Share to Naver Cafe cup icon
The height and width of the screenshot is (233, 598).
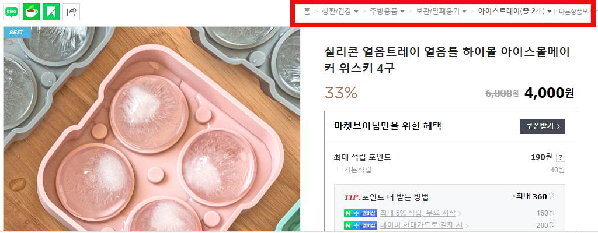click(31, 12)
